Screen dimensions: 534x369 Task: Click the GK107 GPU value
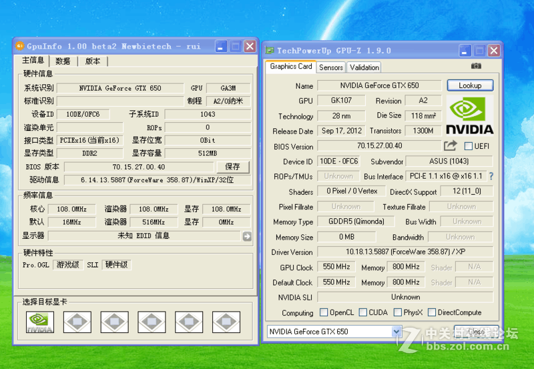tap(341, 100)
